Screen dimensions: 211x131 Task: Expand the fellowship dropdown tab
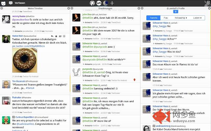point(181,18)
